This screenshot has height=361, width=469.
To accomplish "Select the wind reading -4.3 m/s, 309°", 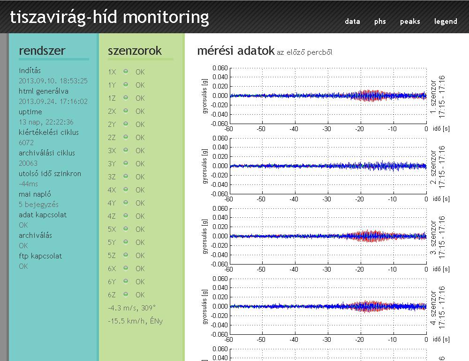I will [x=132, y=308].
